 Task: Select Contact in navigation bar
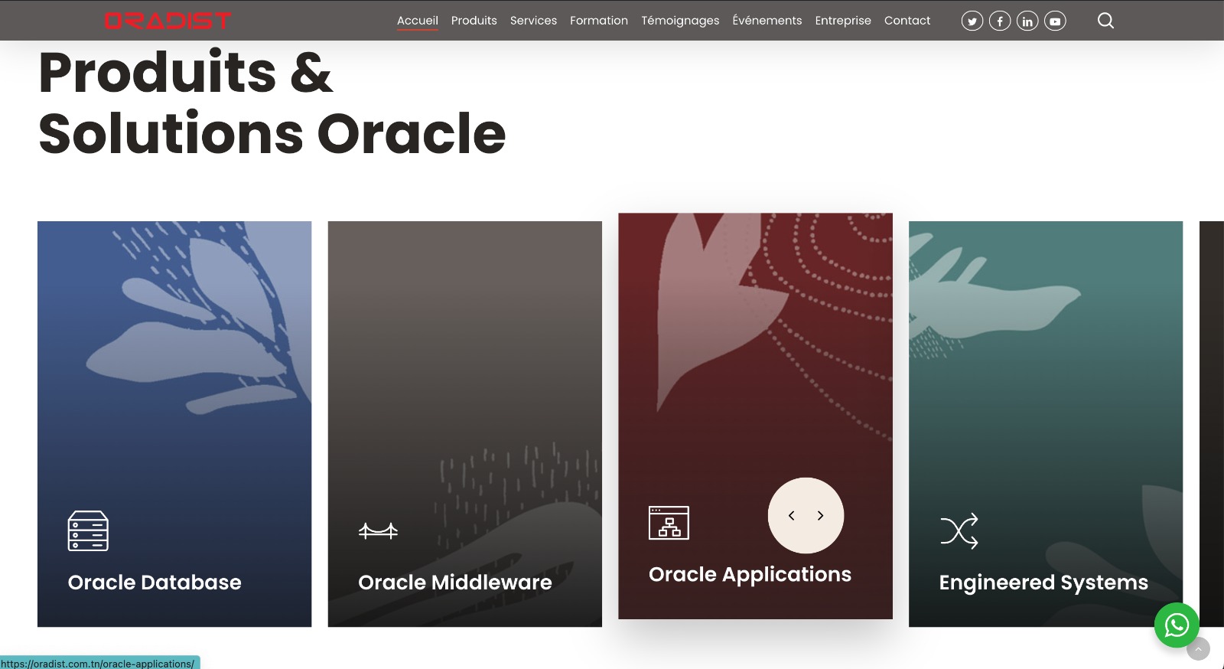tap(907, 21)
